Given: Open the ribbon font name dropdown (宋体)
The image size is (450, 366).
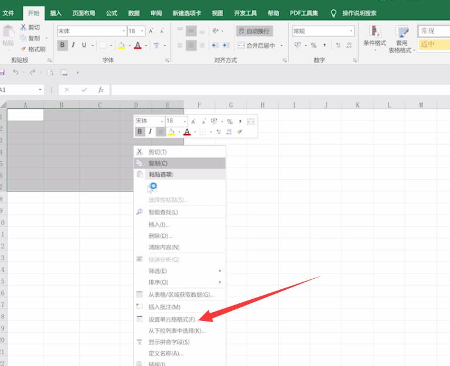Looking at the screenshot, I should coord(124,31).
